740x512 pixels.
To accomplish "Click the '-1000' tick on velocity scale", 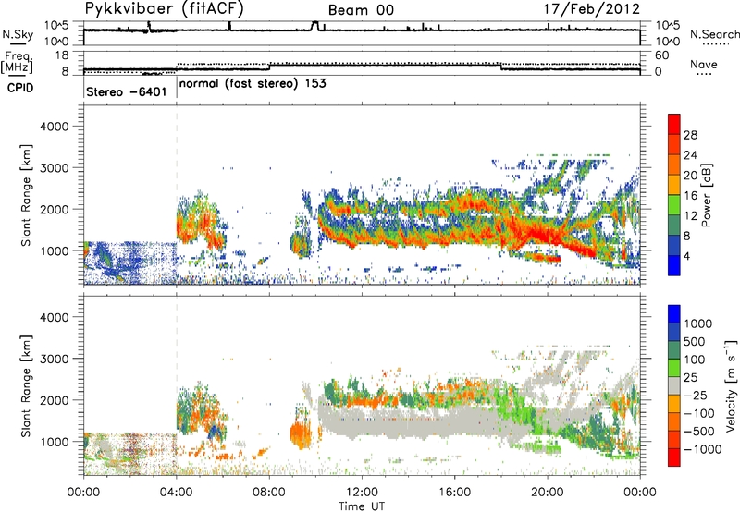I will coord(703,449).
